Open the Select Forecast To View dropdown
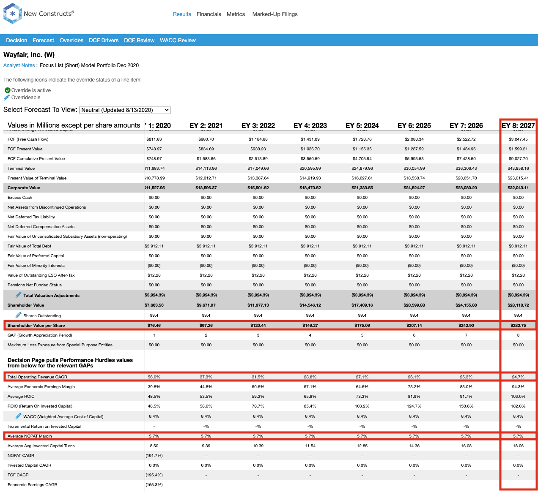This screenshot has height=492, width=538. (x=125, y=110)
